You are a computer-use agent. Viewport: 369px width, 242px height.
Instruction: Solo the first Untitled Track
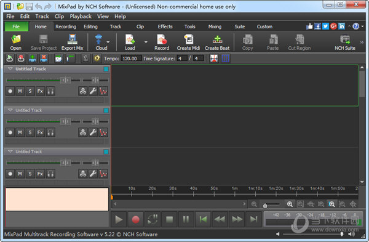coord(30,91)
